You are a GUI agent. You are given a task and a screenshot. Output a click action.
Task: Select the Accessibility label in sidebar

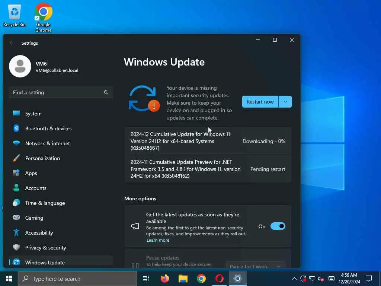pos(39,233)
